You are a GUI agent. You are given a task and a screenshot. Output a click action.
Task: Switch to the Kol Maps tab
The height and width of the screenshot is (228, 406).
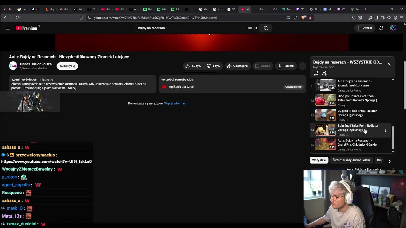355,9
